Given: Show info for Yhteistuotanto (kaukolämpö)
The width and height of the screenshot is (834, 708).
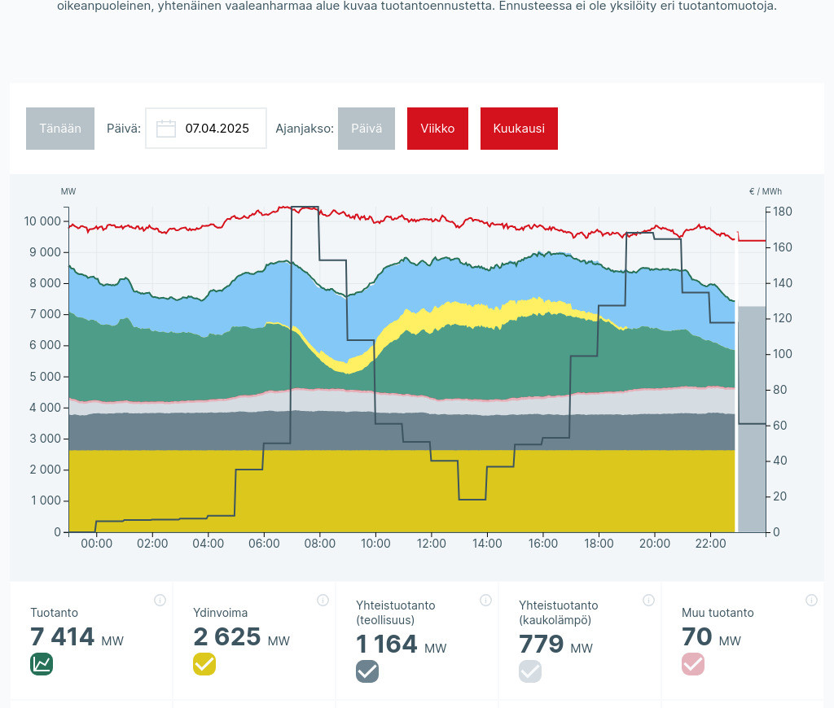Looking at the screenshot, I should coord(648,601).
